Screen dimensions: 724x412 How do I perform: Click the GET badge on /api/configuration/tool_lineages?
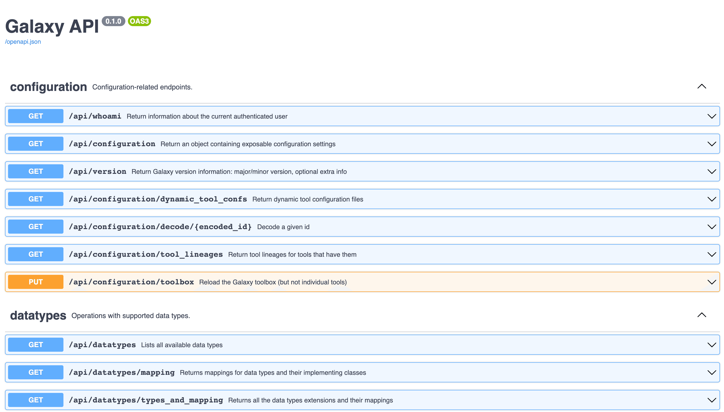35,254
